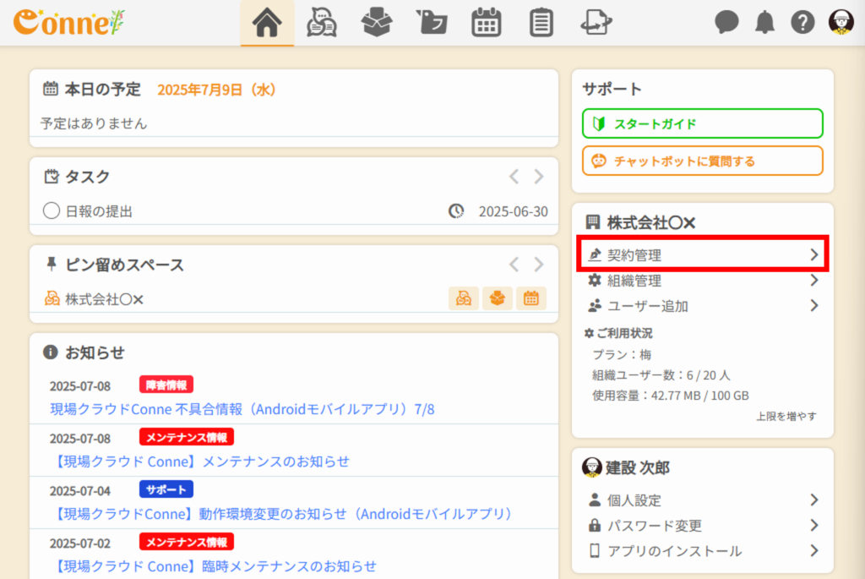Viewport: 865px width, 579px height.
Task: Open the clipboard report icon in navigation
Action: coord(541,23)
